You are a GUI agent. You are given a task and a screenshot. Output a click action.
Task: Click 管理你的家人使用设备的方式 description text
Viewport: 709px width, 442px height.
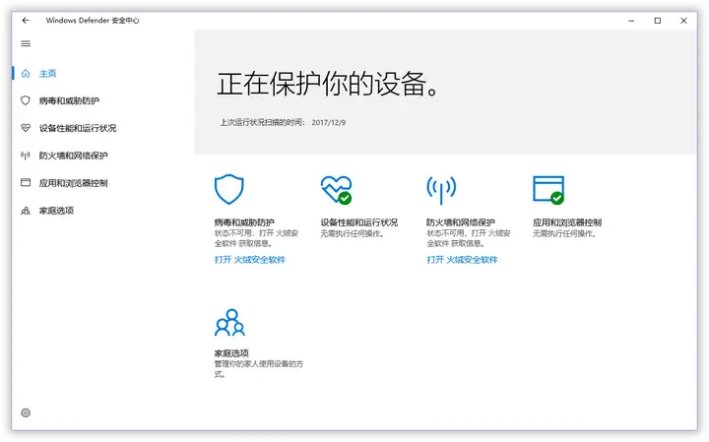259,369
